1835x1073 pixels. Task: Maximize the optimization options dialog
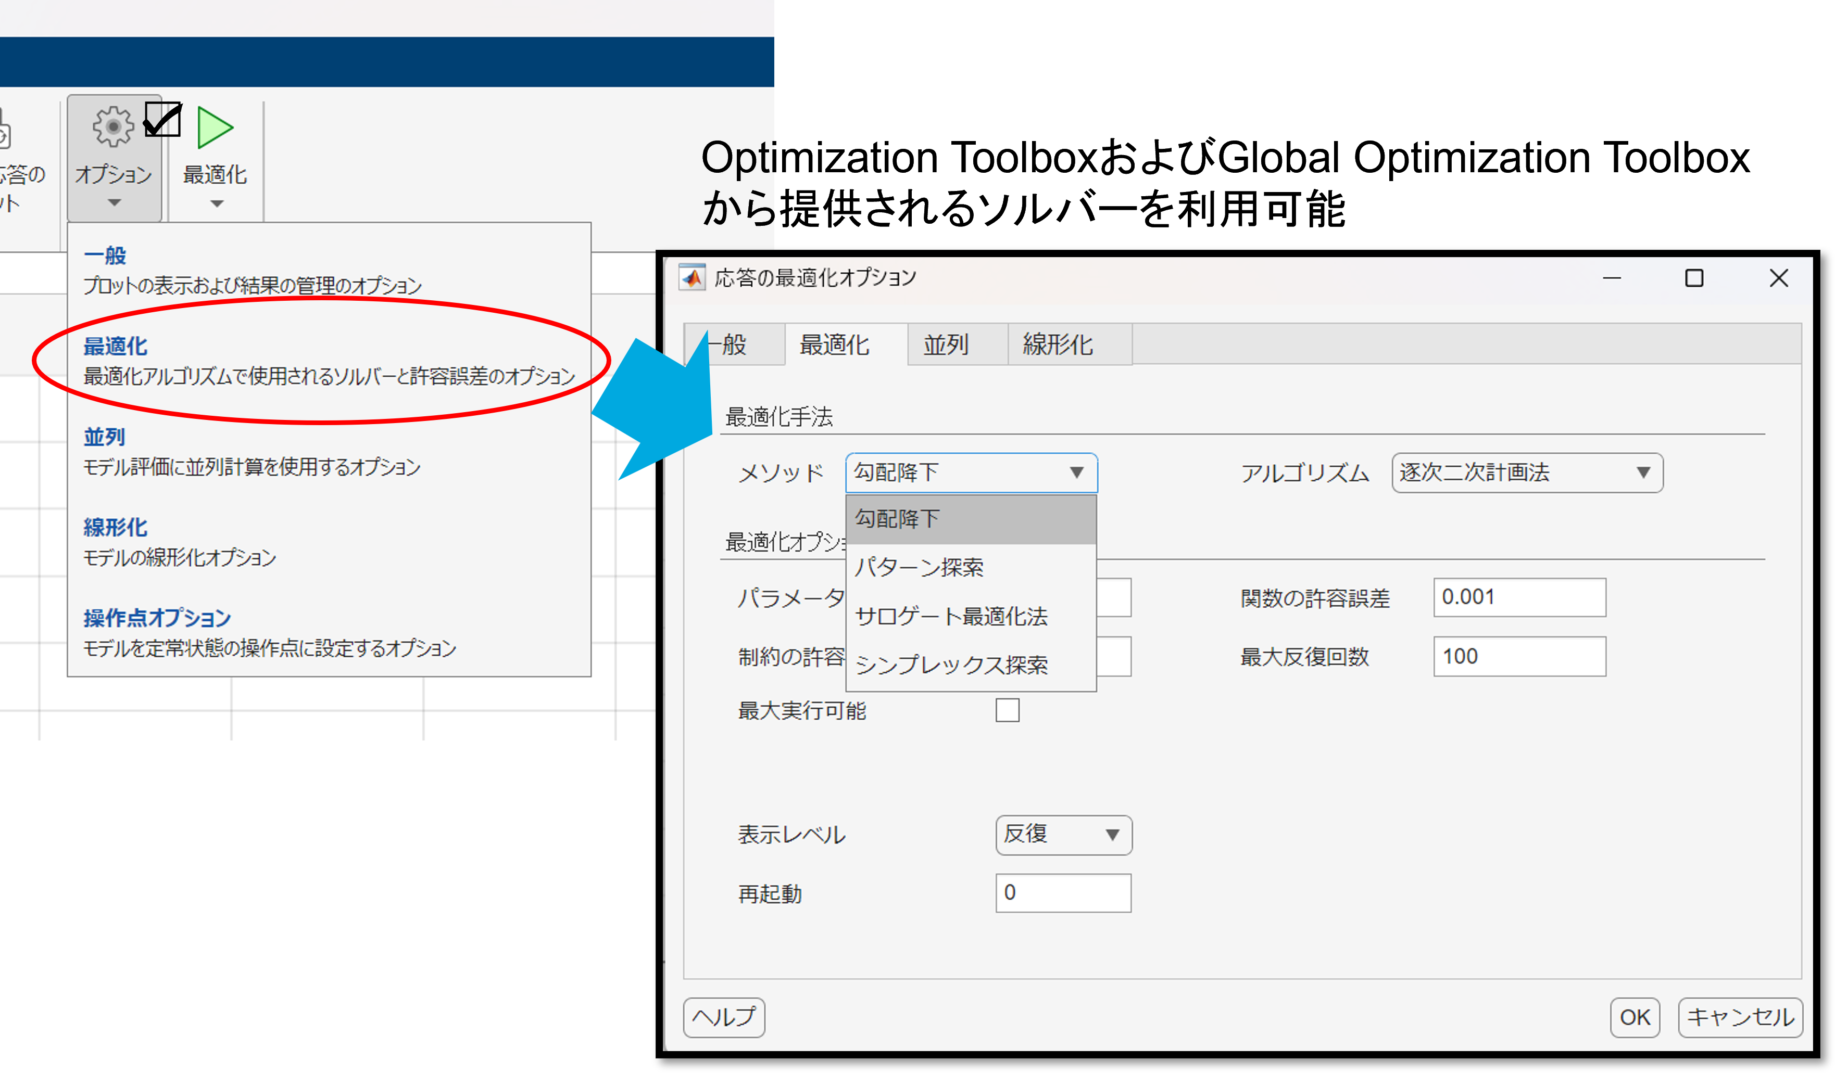pyautogui.click(x=1694, y=278)
